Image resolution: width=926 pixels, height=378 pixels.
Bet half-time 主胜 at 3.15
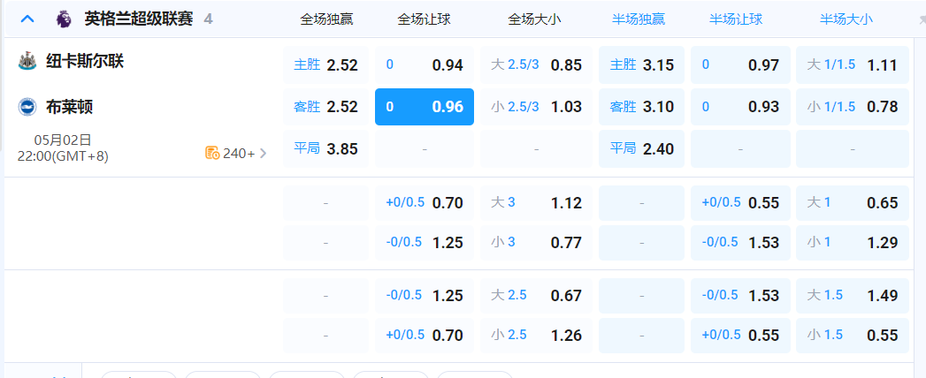(641, 64)
